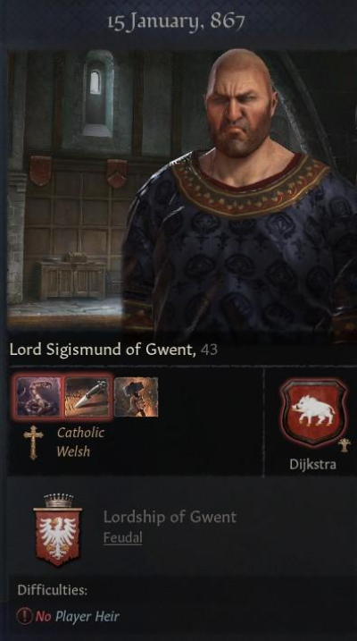Click the Lordship of Gwent title text

point(170,517)
